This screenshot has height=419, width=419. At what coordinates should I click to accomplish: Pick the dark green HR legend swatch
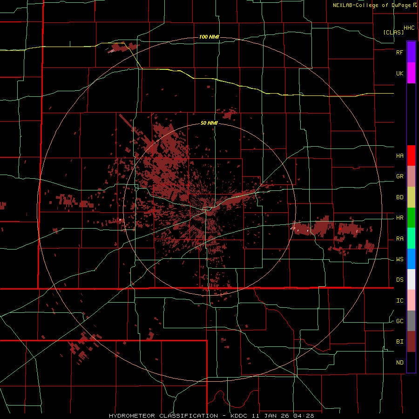point(411,218)
